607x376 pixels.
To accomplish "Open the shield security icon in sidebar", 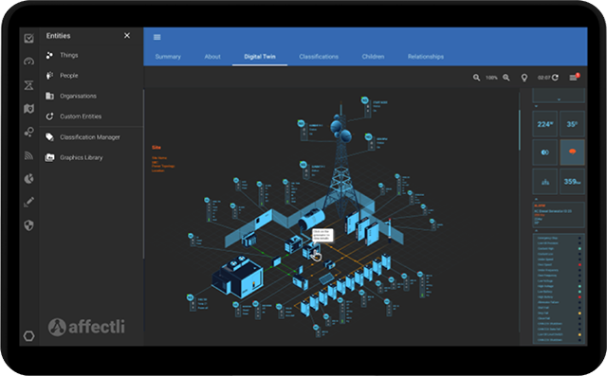I will pos(28,225).
